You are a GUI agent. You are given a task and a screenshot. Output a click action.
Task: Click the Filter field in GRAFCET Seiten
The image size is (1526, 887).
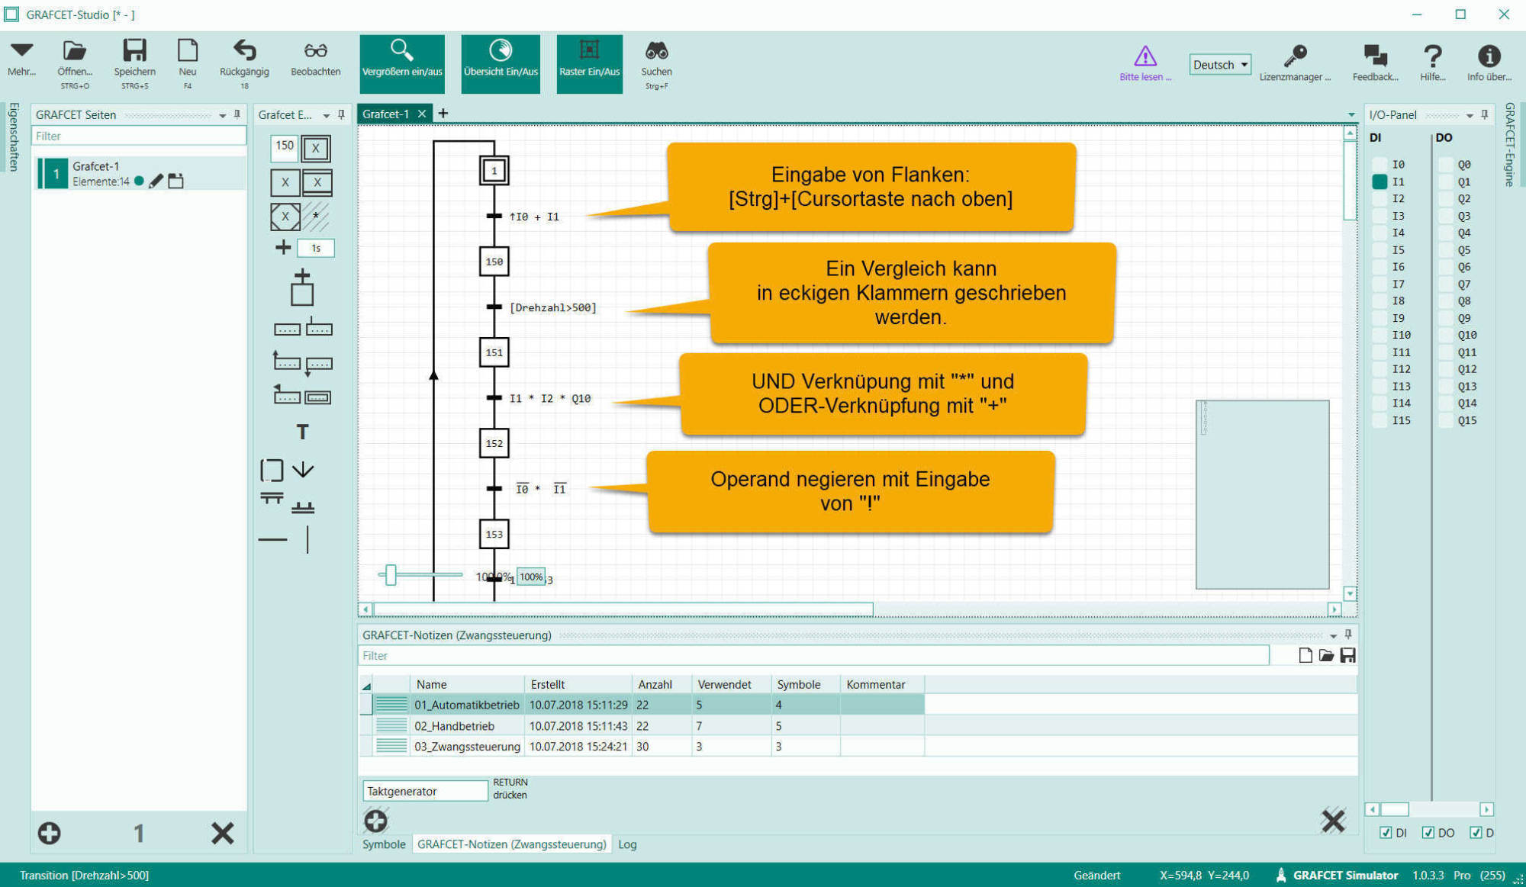pos(139,136)
